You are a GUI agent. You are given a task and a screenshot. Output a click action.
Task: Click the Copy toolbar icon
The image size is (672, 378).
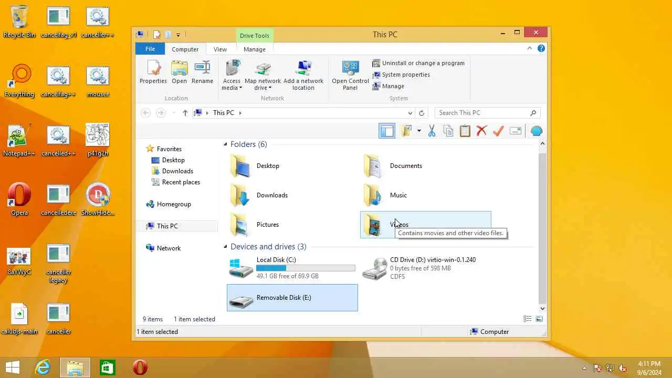(x=448, y=131)
